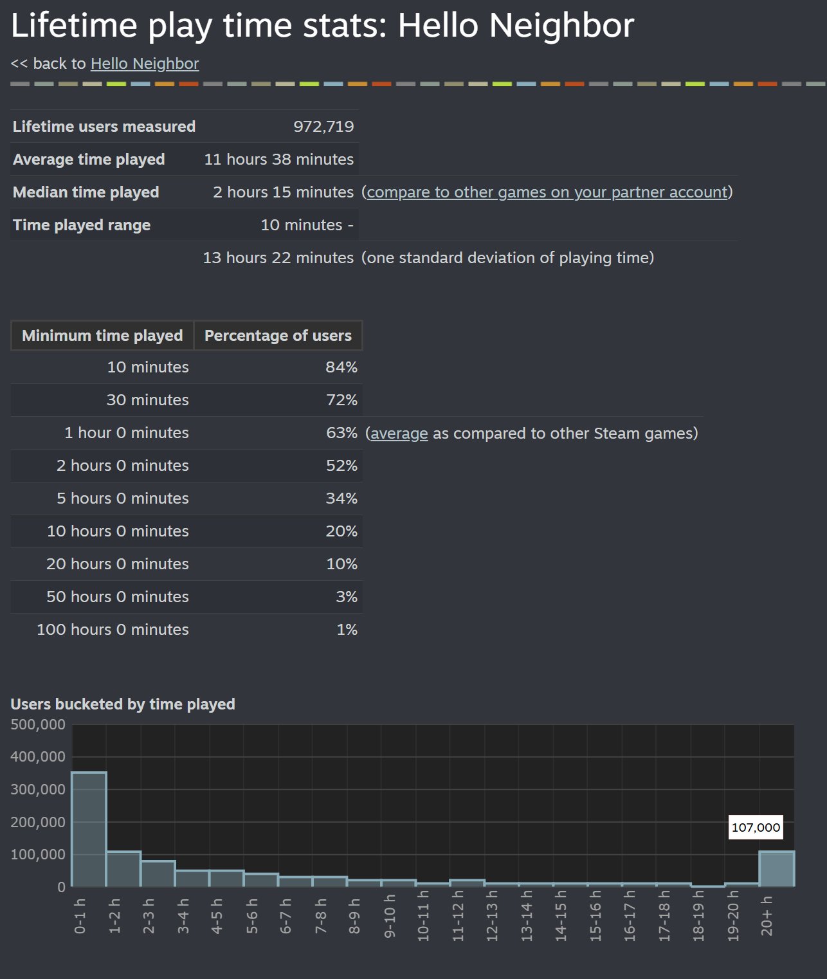Viewport: 827px width, 979px height.
Task: Click the Percentage of users column header
Action: pyautogui.click(x=278, y=336)
